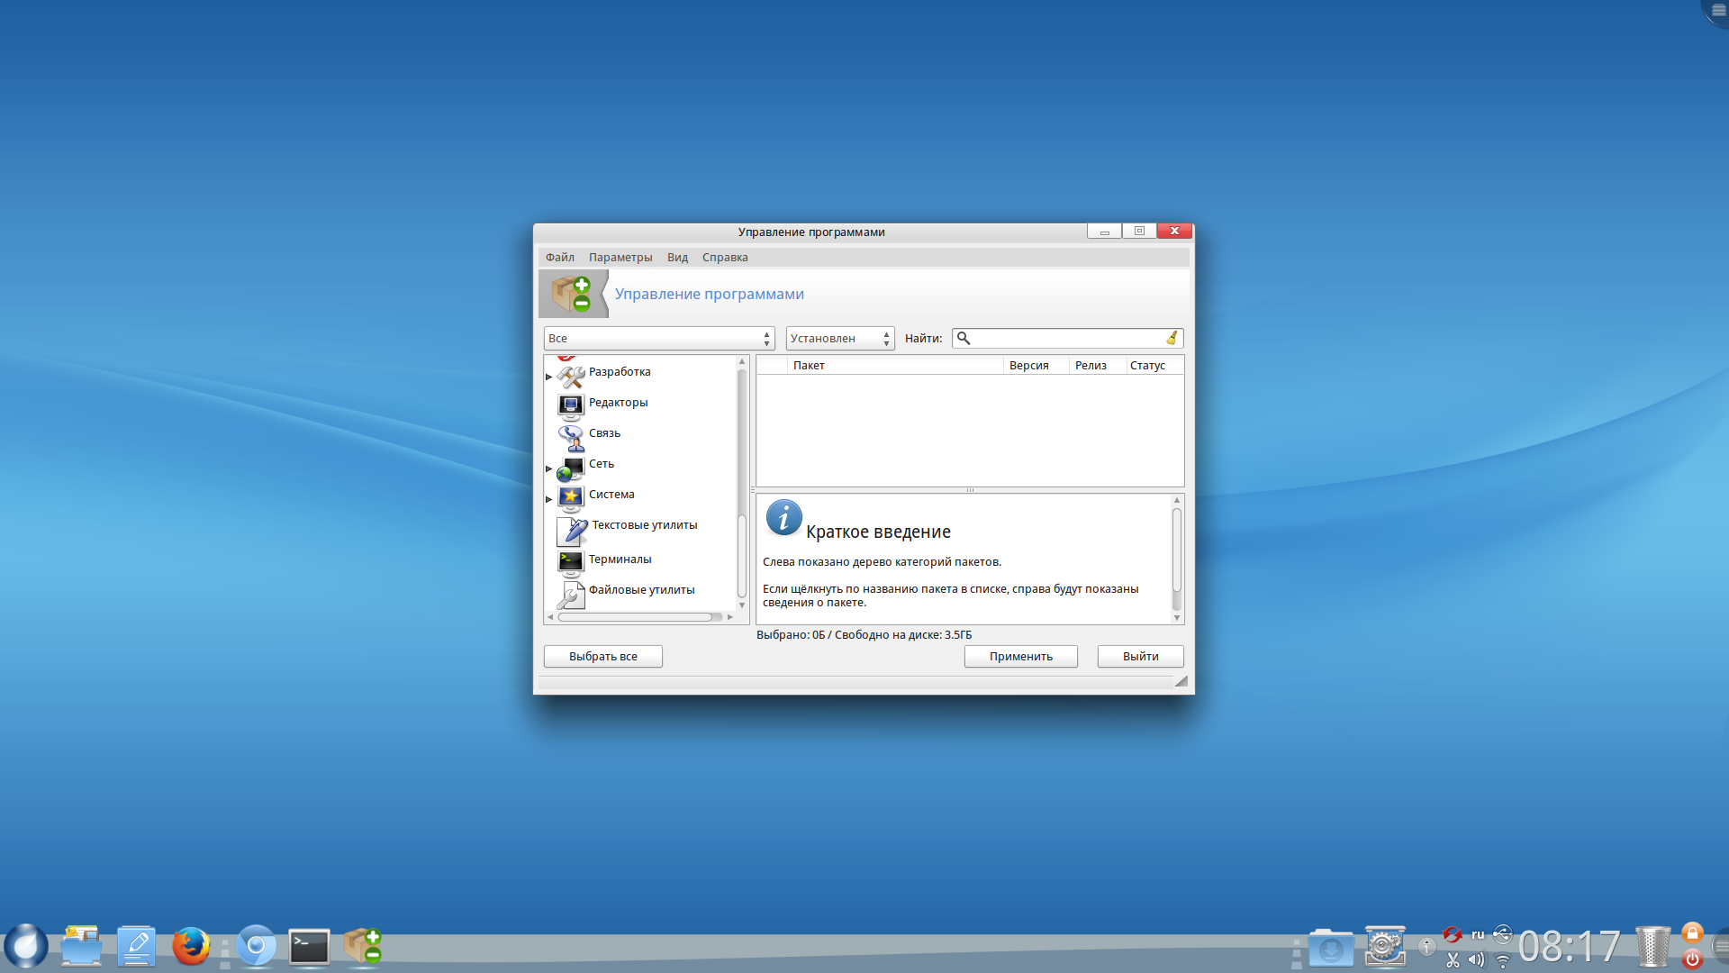Launch the terminal from the taskbar
This screenshot has width=1729, height=973.
click(x=309, y=947)
